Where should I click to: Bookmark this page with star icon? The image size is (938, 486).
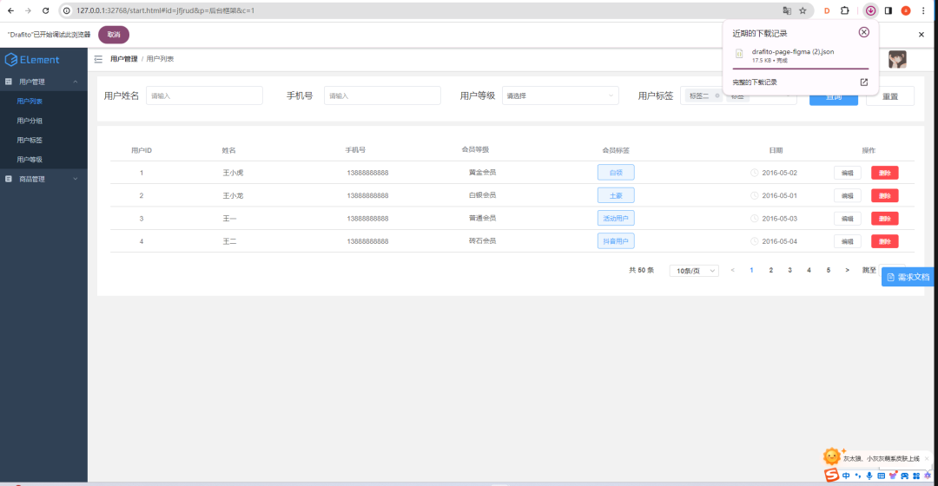pyautogui.click(x=803, y=10)
